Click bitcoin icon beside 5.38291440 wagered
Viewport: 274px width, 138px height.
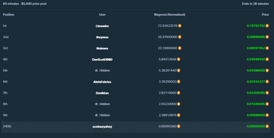(178, 71)
